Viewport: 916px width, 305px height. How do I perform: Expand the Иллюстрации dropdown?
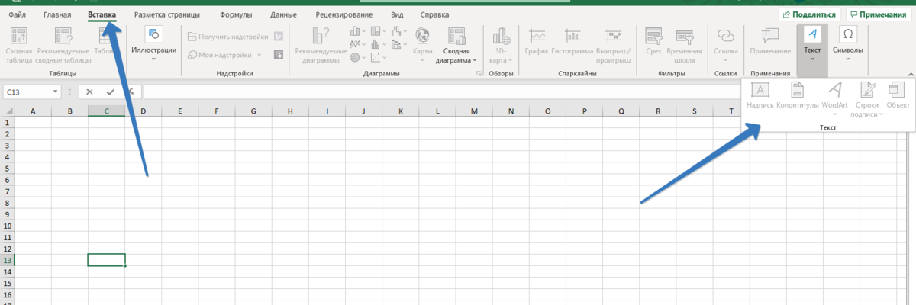coord(154,44)
